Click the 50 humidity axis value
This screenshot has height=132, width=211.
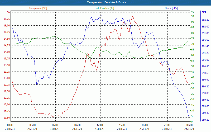click(193, 66)
